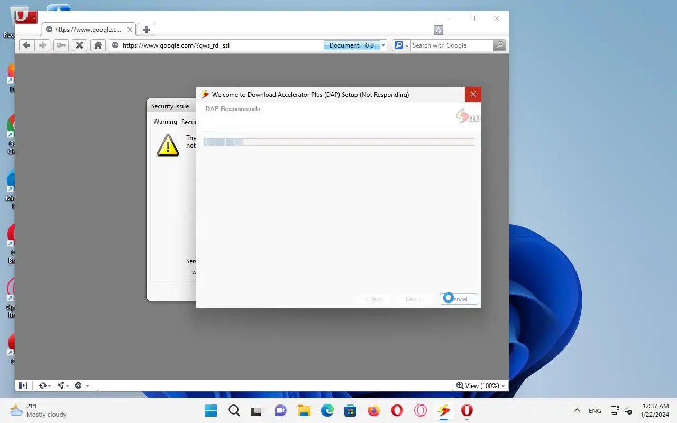677x423 pixels.
Task: Launch Microsoft Edge from taskbar
Action: (x=327, y=411)
